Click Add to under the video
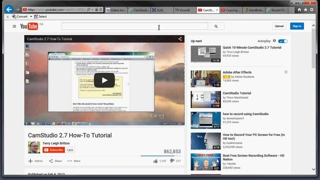This screenshot has height=180, width=320. coord(35,161)
